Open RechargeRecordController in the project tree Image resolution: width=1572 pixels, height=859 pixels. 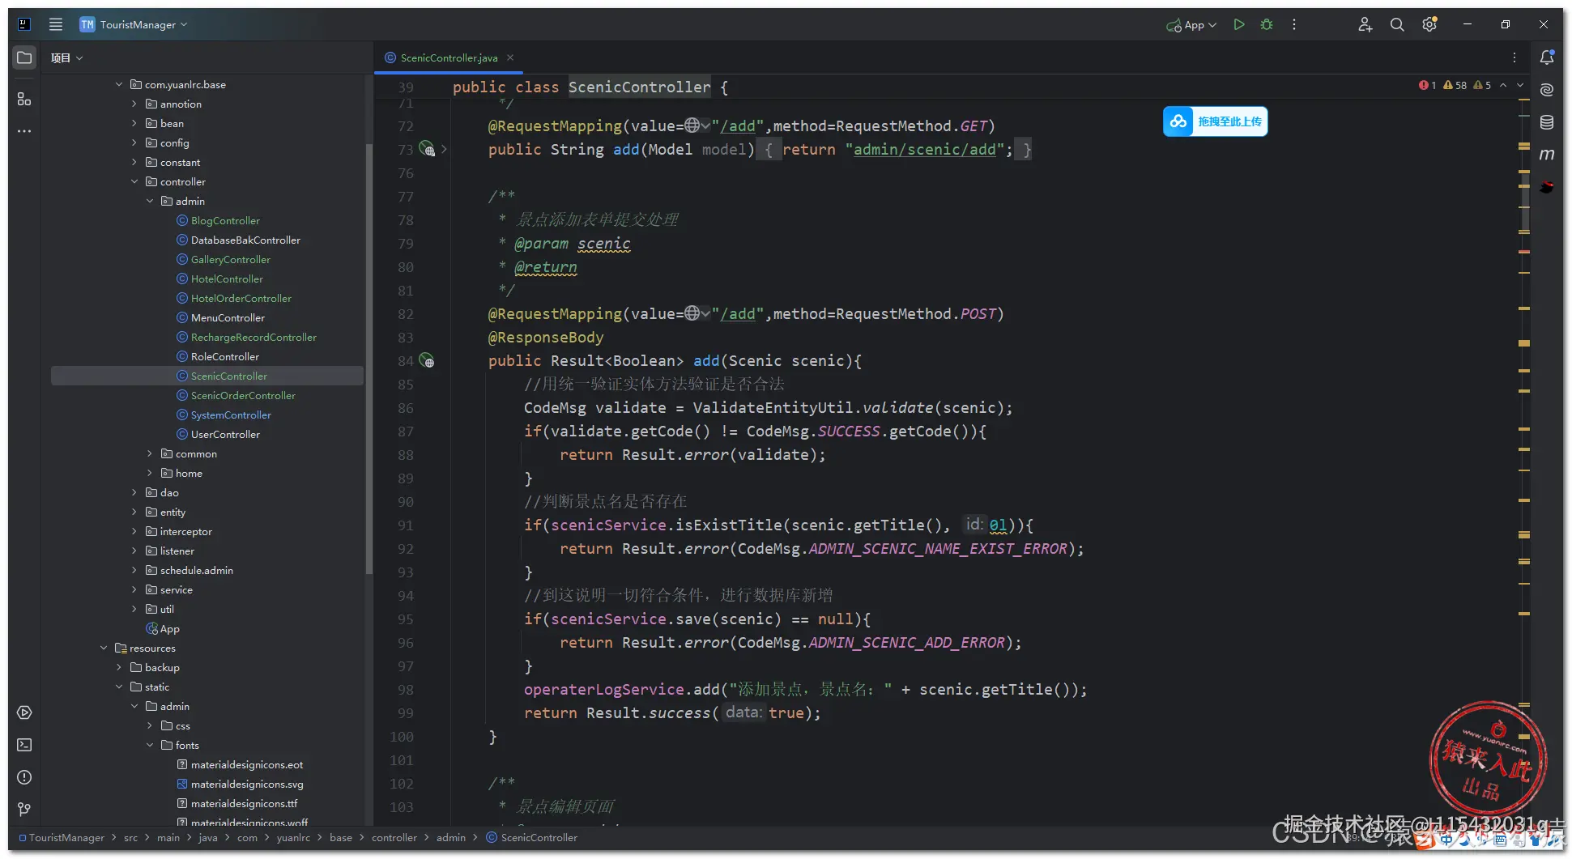(x=253, y=337)
